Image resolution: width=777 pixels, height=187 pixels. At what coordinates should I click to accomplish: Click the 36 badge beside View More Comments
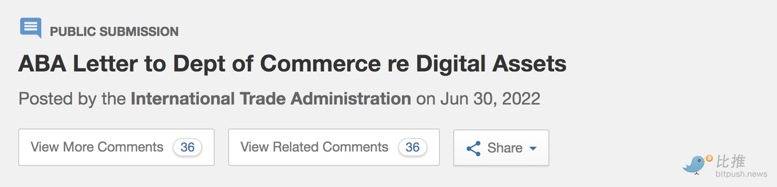click(188, 147)
